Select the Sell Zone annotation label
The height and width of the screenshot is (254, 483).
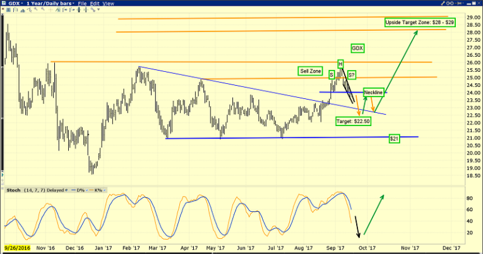311,72
